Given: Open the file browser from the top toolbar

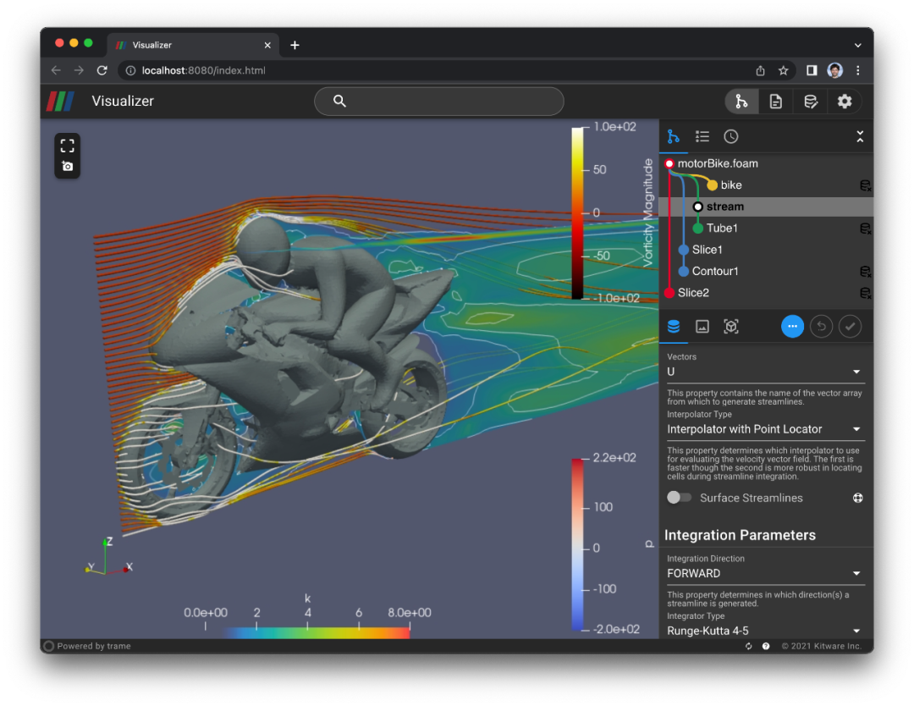Looking at the screenshot, I should click(x=775, y=102).
